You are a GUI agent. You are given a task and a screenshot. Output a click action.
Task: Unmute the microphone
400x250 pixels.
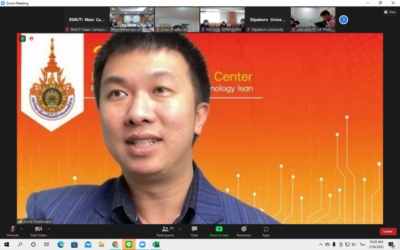[x=12, y=231]
